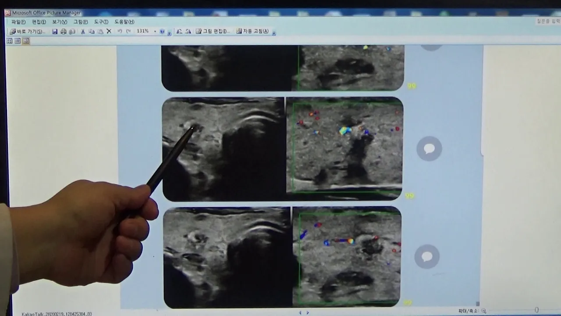Click the 그림 편집 edit pictures button

coord(213,32)
